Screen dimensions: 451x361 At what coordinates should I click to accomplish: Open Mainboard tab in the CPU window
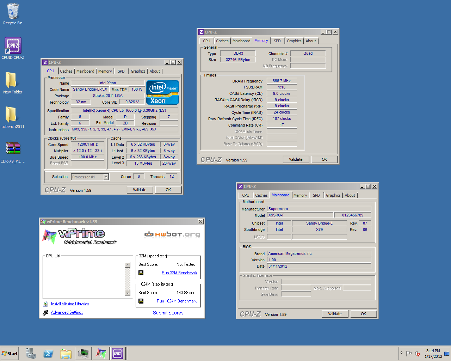pos(85,71)
